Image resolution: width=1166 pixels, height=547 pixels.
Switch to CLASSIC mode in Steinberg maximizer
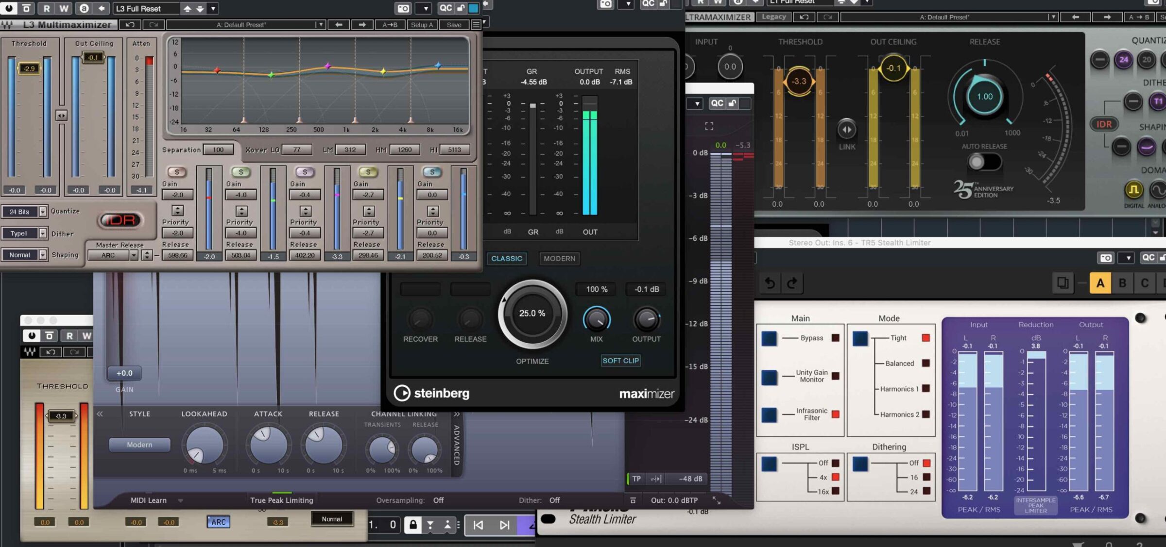[x=506, y=259]
